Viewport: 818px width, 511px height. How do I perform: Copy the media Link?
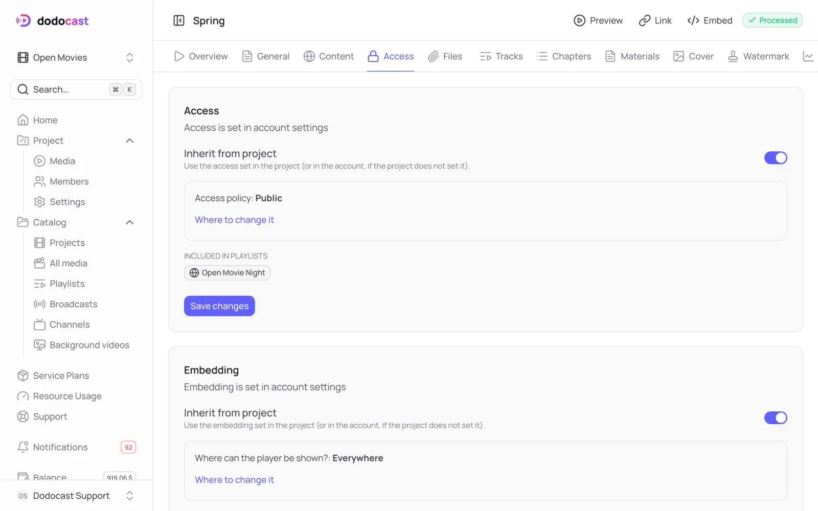pyautogui.click(x=655, y=20)
